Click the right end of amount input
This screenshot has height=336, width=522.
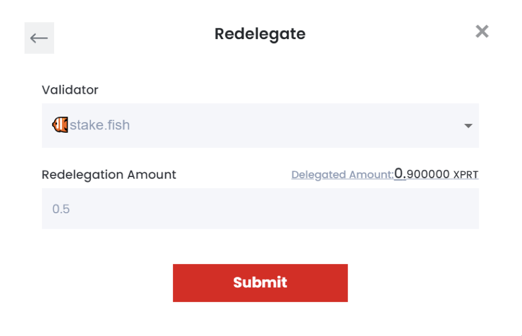pyautogui.click(x=460, y=209)
